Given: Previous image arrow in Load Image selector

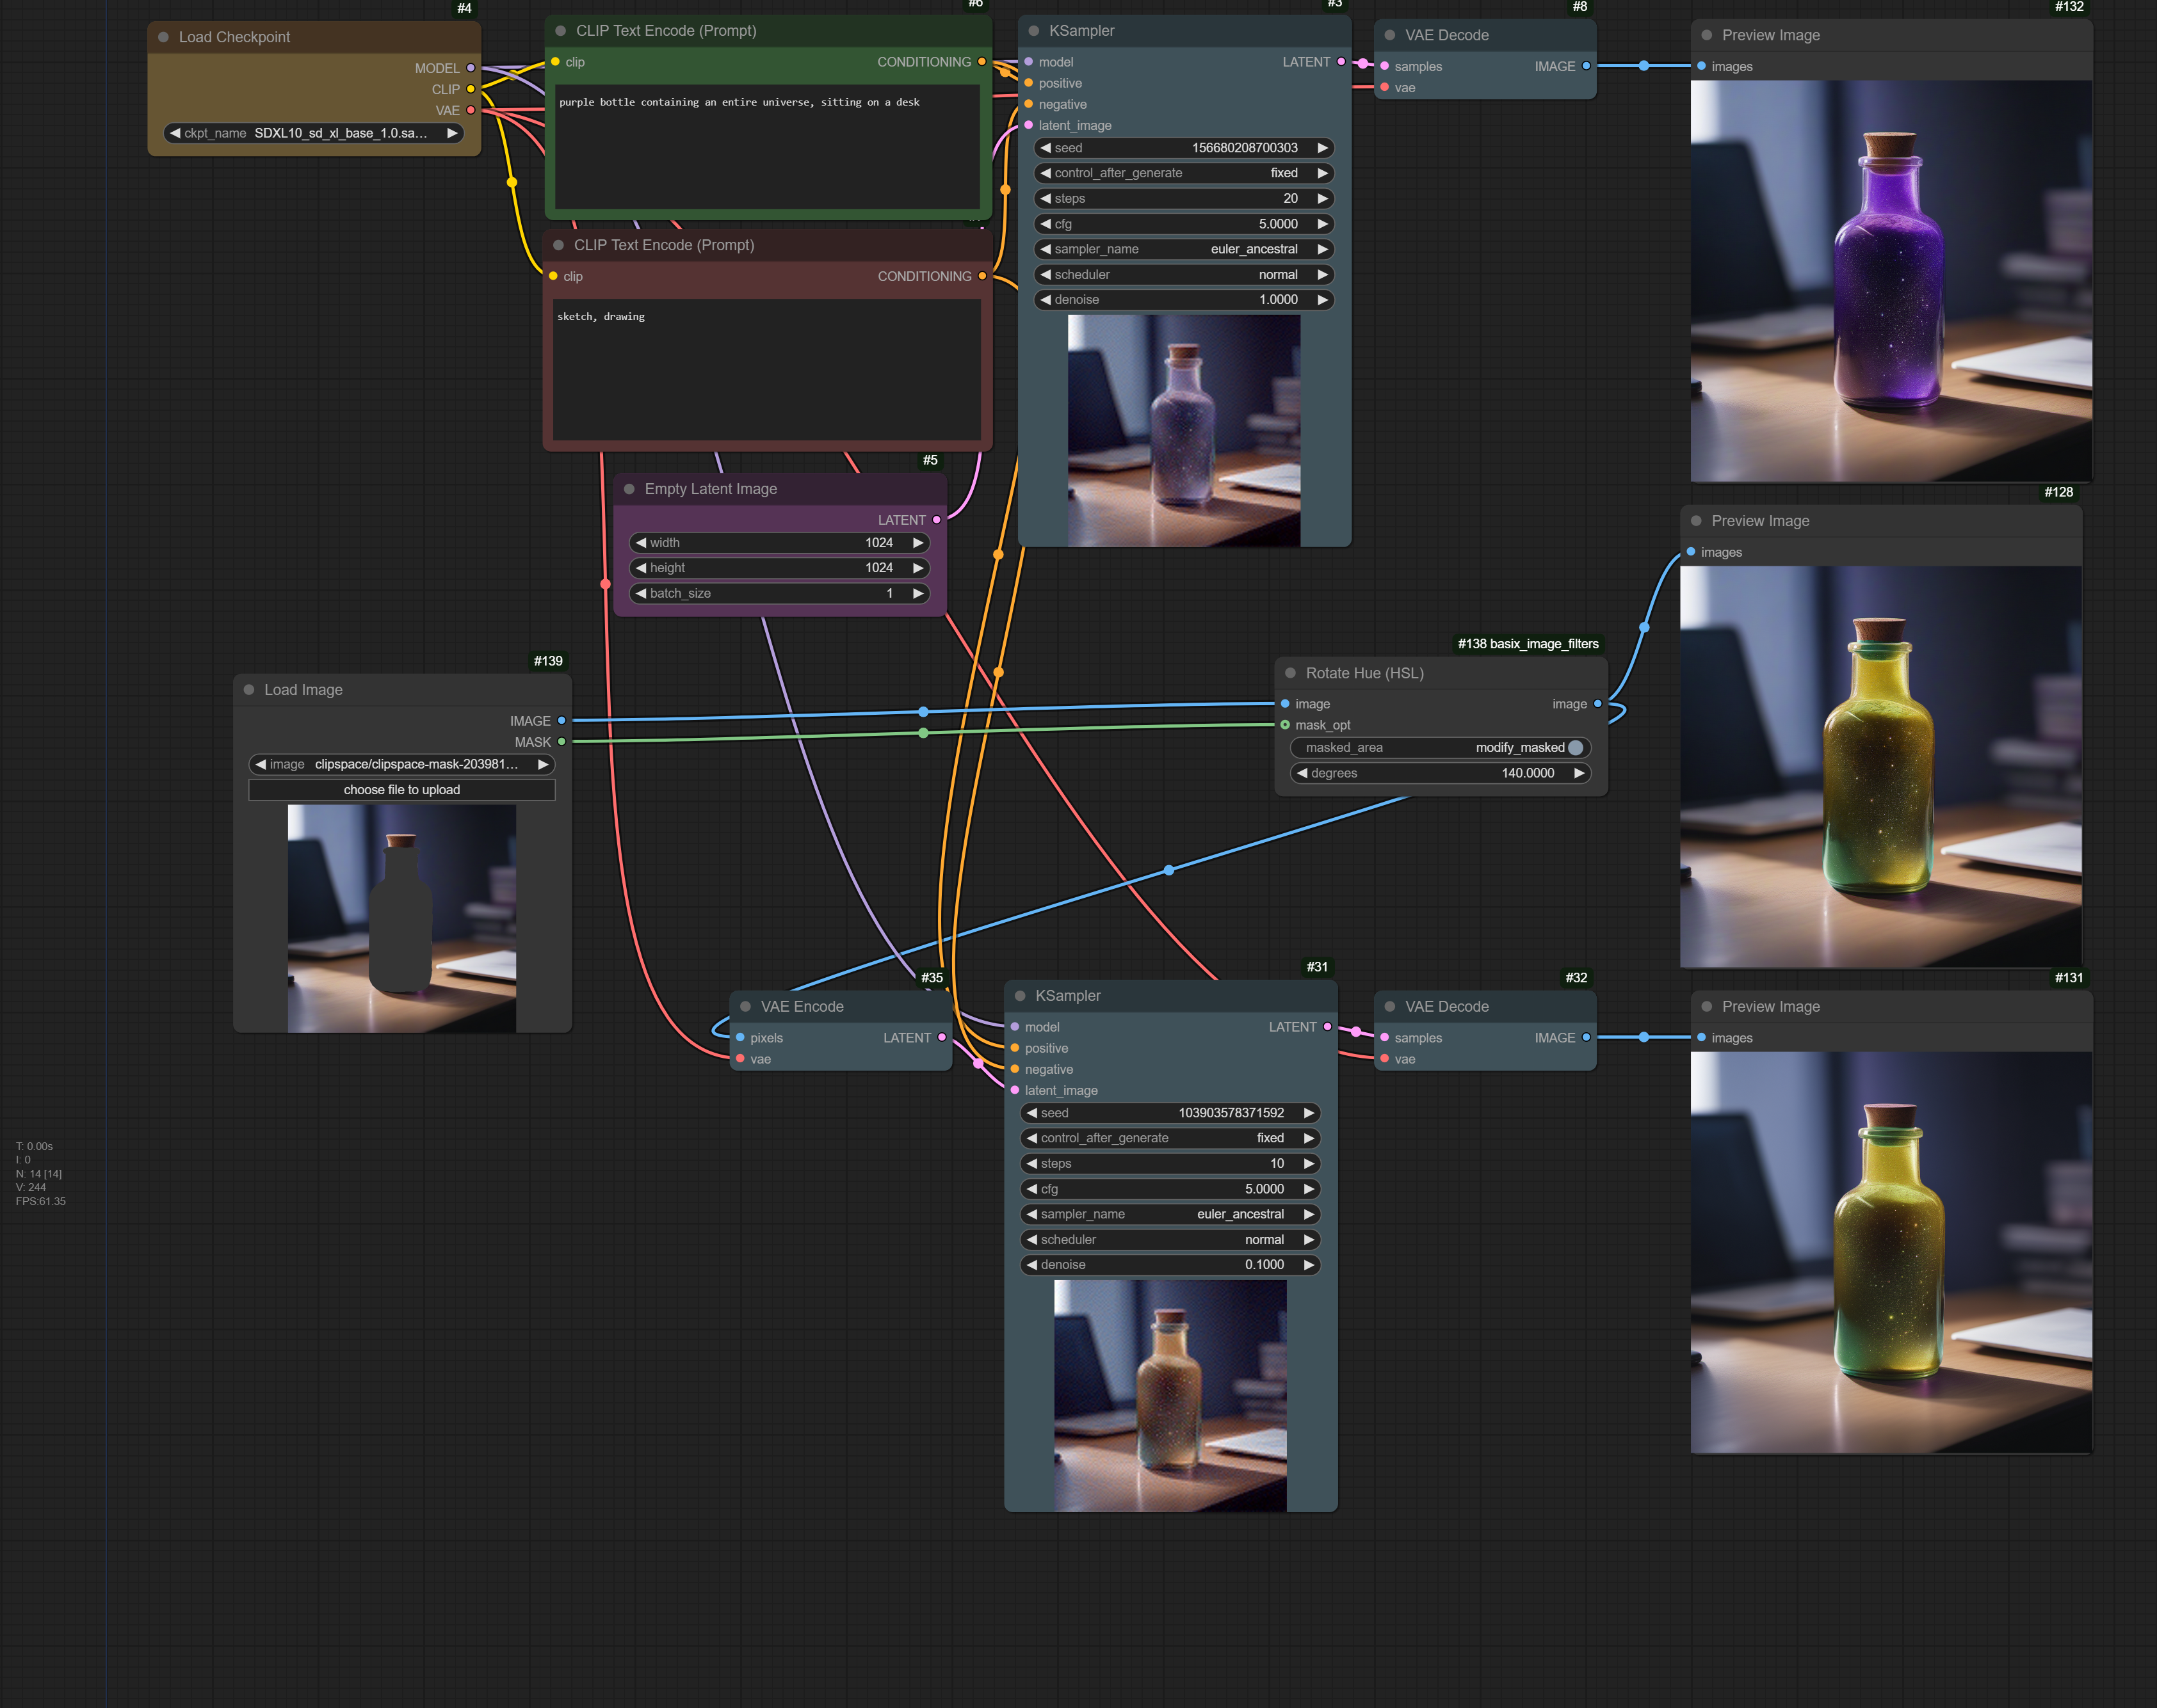Looking at the screenshot, I should pos(260,764).
